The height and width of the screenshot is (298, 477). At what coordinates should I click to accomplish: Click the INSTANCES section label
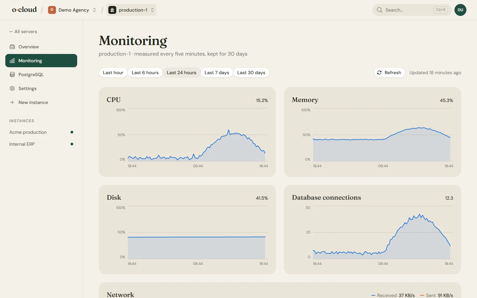(x=22, y=121)
